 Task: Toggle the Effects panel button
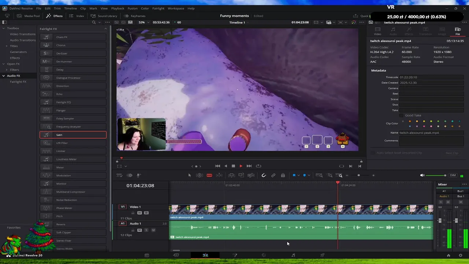[54, 16]
